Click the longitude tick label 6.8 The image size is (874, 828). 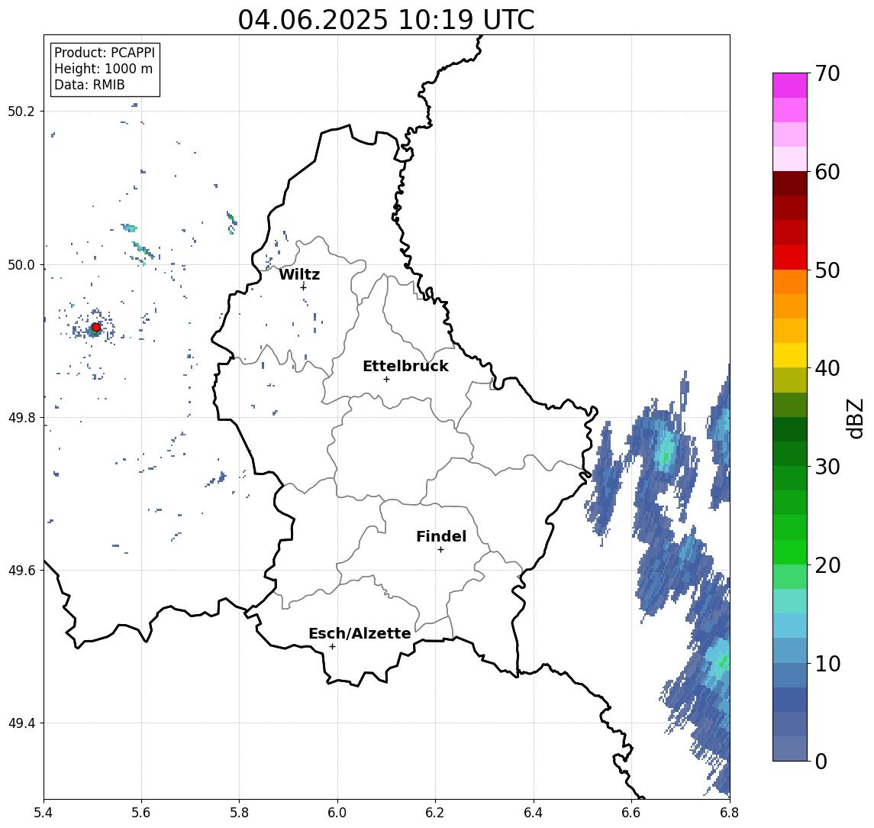coord(729,813)
